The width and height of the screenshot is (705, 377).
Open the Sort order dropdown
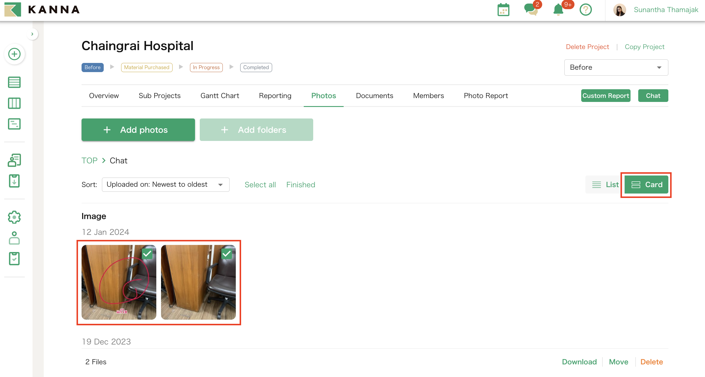click(x=165, y=185)
